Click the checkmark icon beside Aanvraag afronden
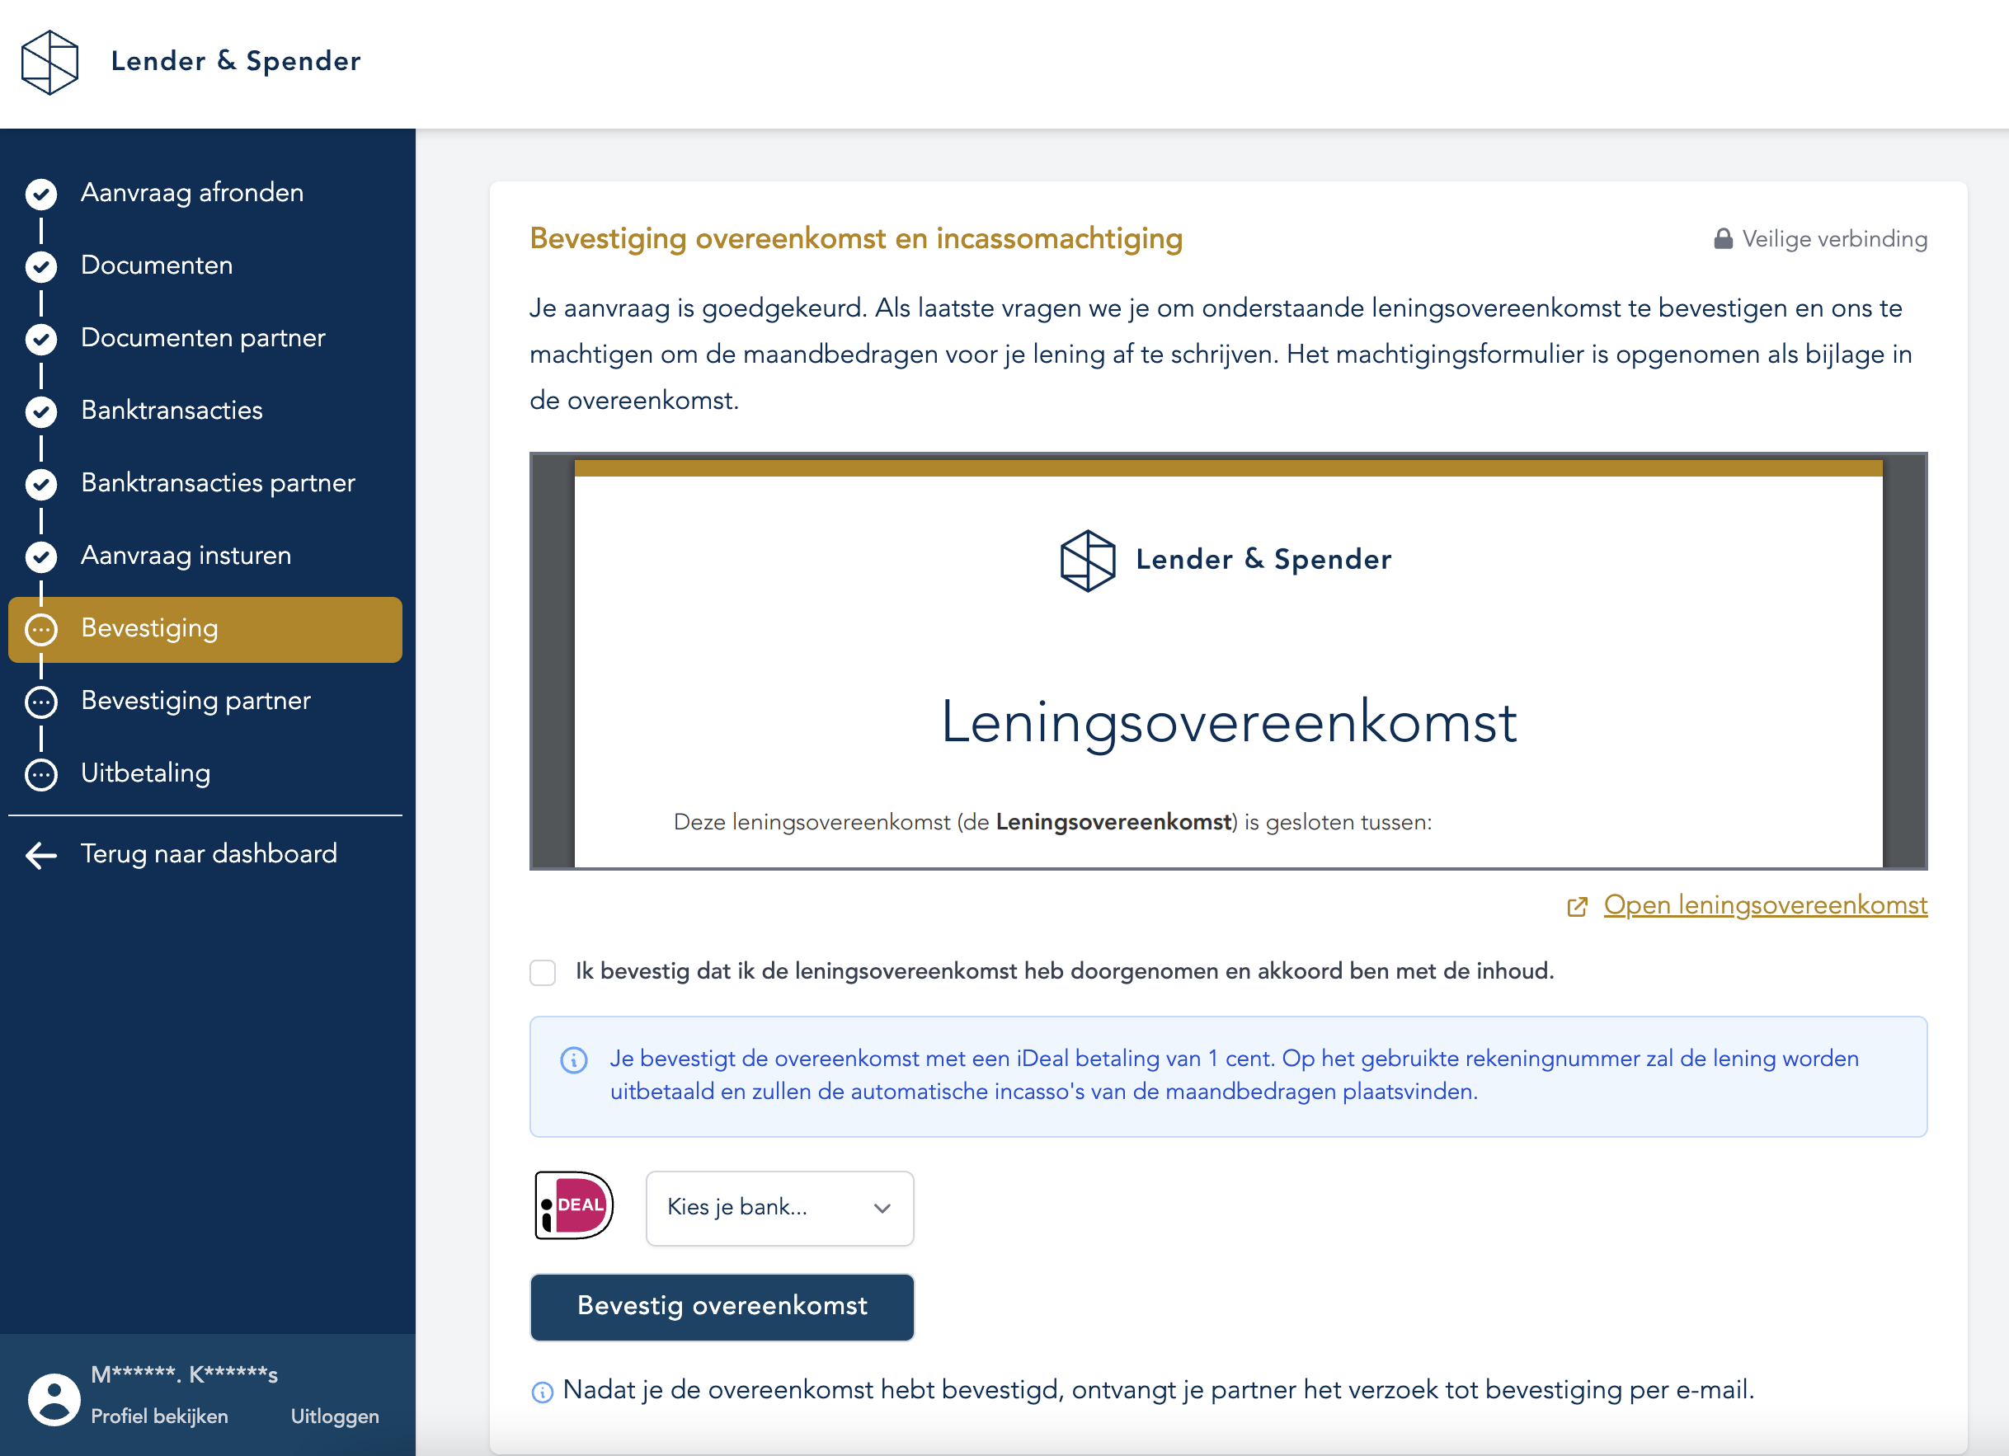The width and height of the screenshot is (2009, 1456). point(40,193)
